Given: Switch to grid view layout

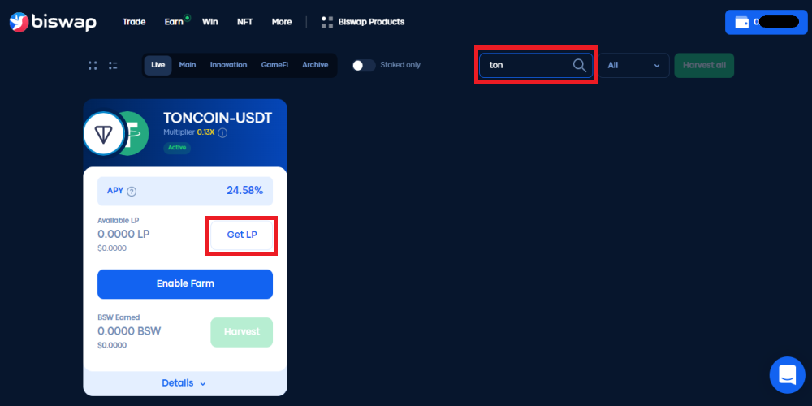Looking at the screenshot, I should pyautogui.click(x=93, y=65).
